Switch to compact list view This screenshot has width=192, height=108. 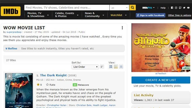[121, 66]
